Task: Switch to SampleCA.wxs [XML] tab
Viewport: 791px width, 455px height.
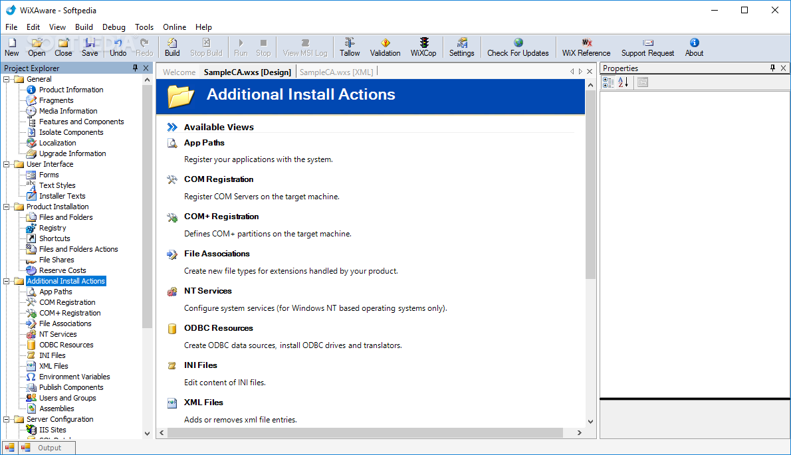Action: [336, 72]
